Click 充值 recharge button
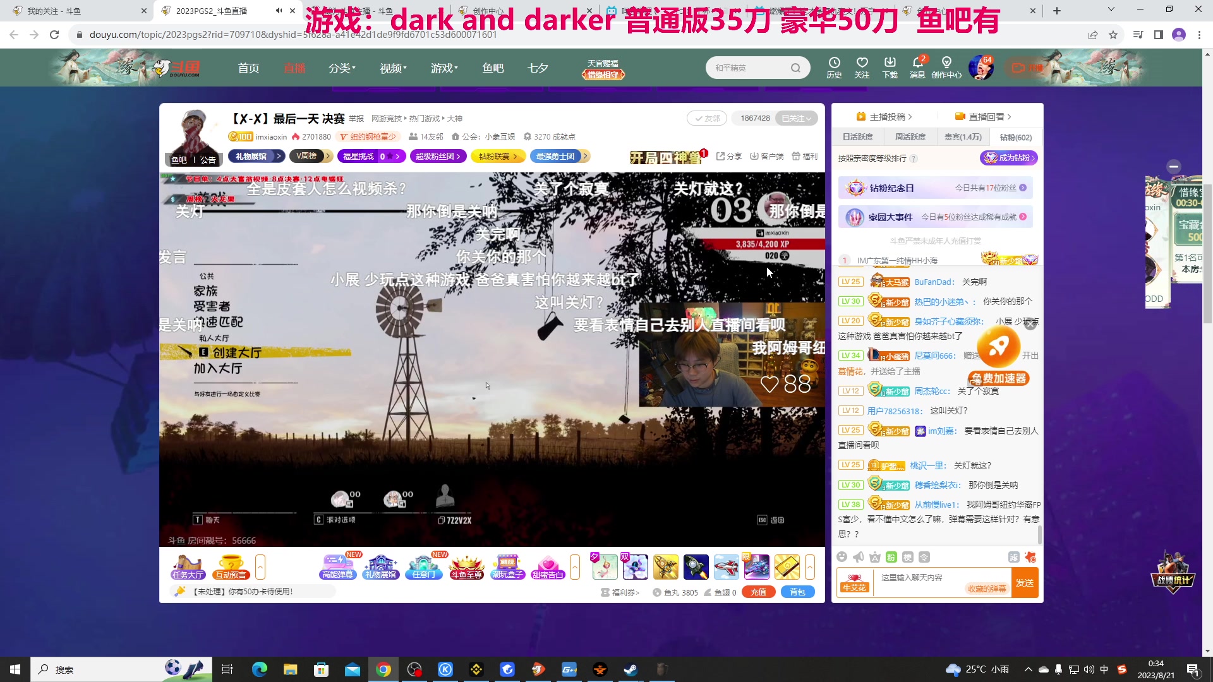1213x682 pixels. click(758, 592)
